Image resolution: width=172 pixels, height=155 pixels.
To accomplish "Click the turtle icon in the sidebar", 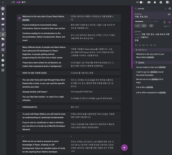I will tap(3, 24).
